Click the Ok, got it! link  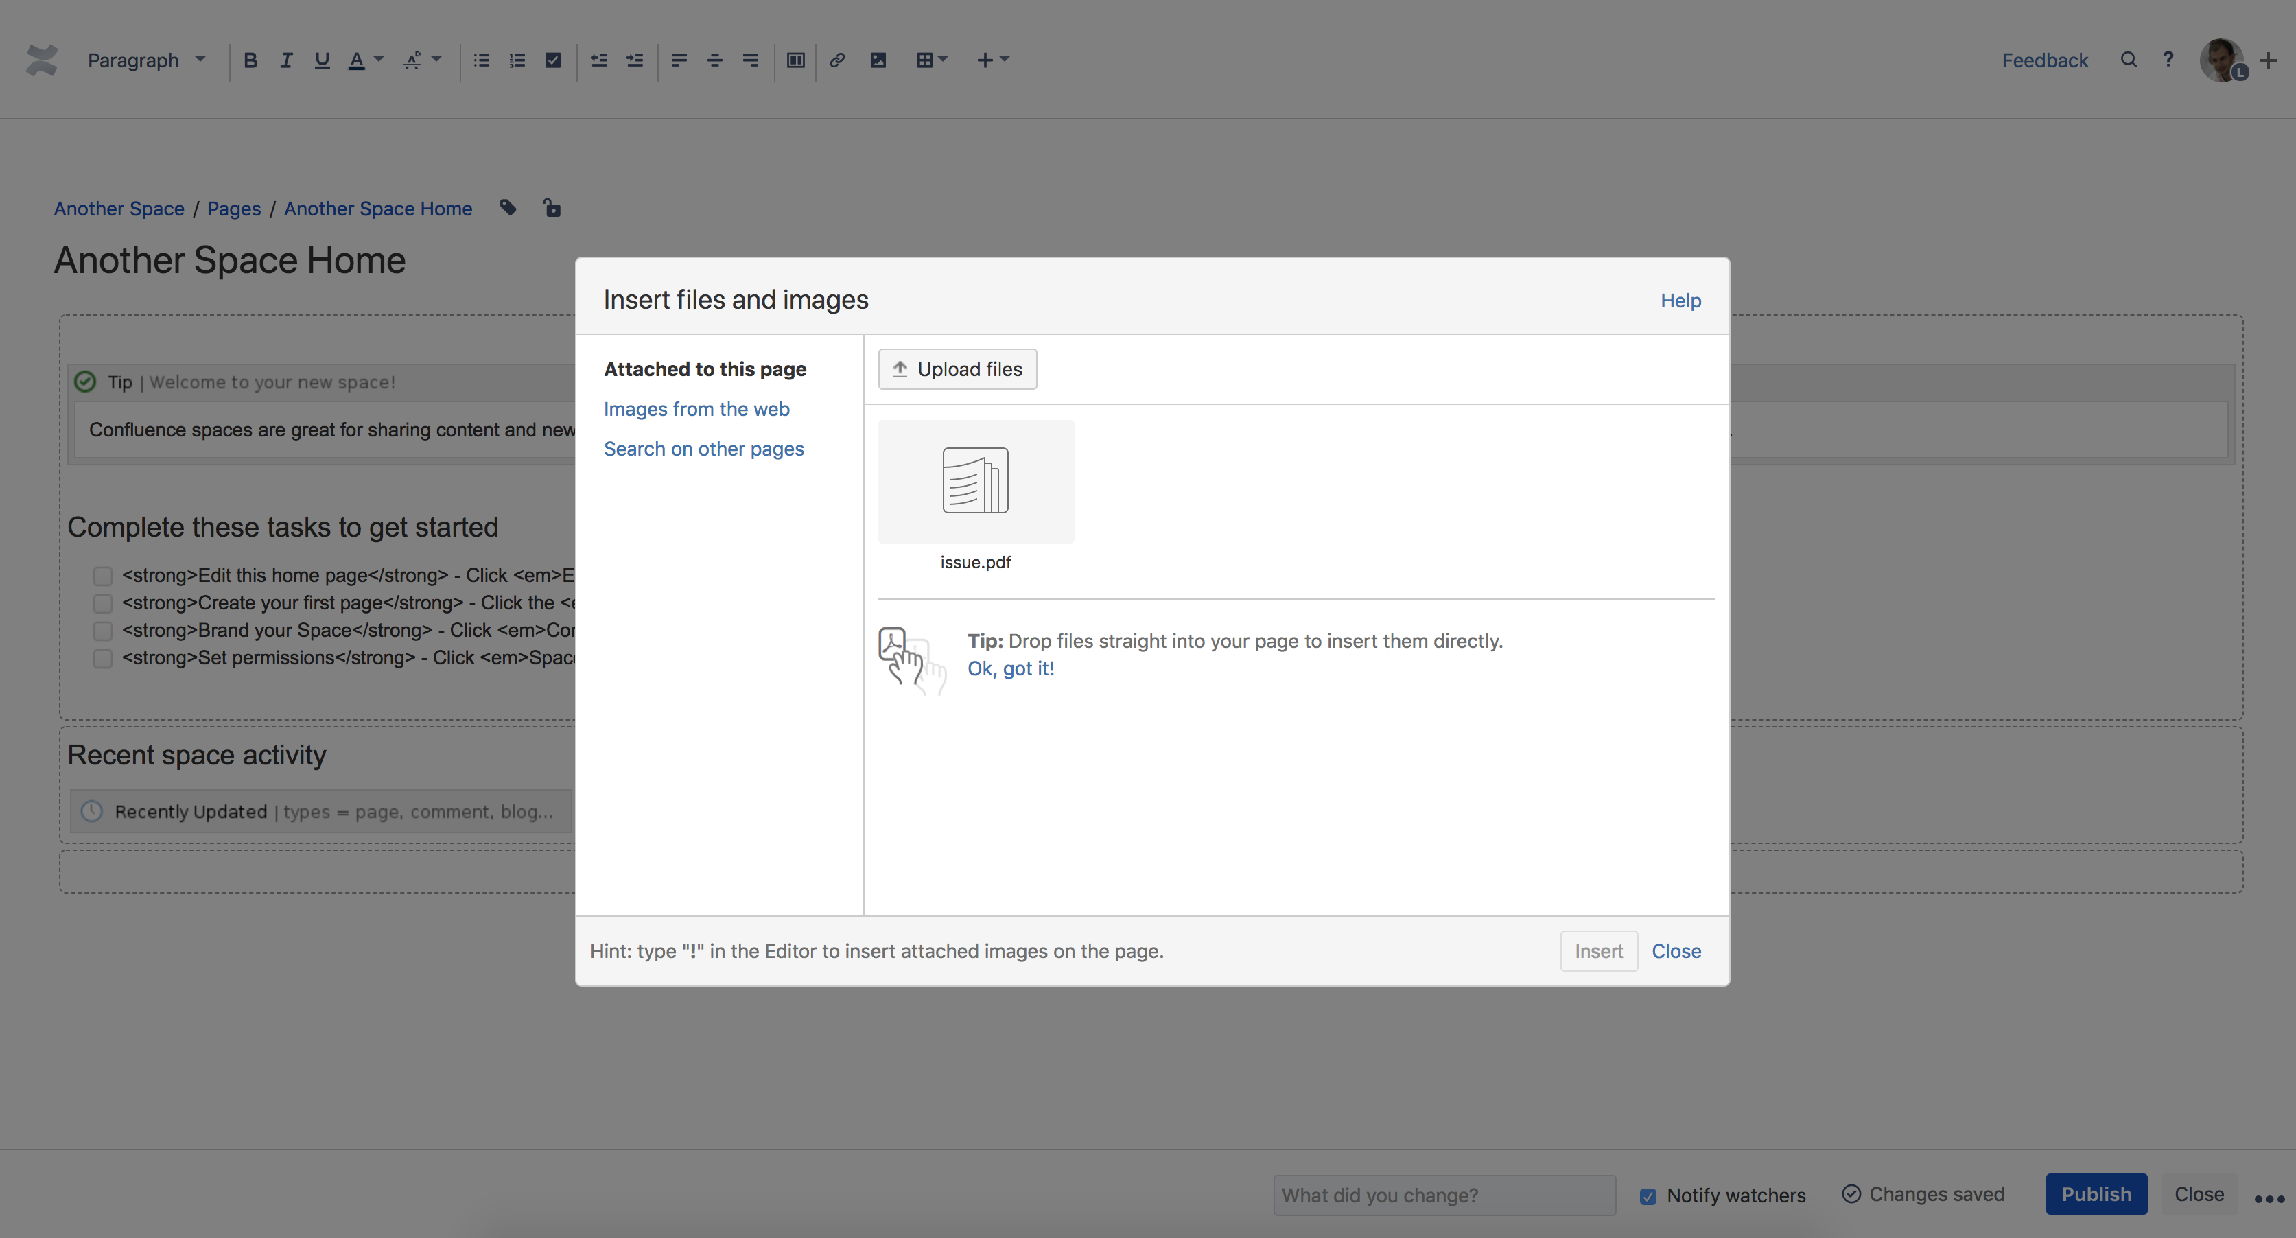click(x=1011, y=668)
